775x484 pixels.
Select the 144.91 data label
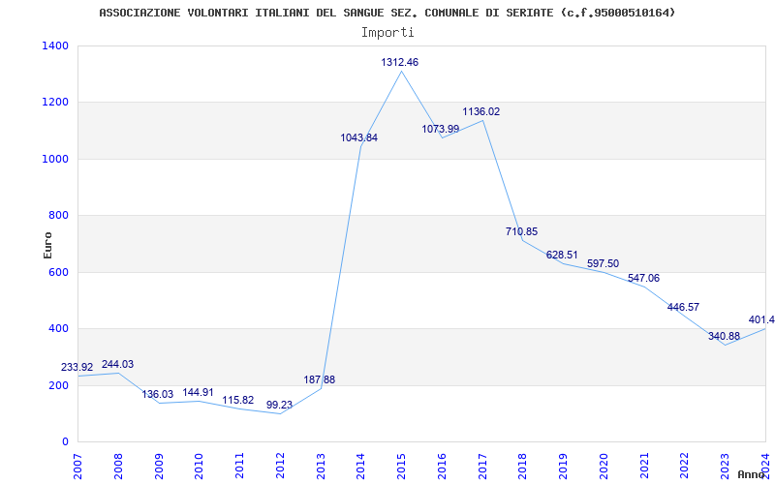199,392
